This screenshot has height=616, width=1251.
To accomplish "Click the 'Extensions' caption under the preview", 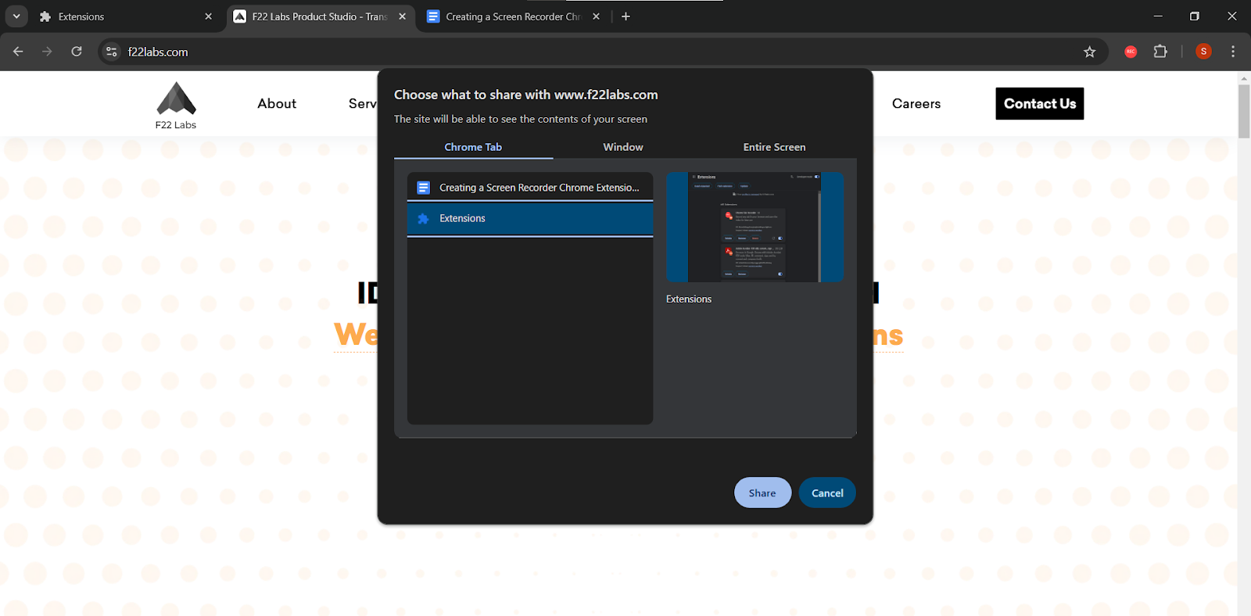I will coord(689,299).
